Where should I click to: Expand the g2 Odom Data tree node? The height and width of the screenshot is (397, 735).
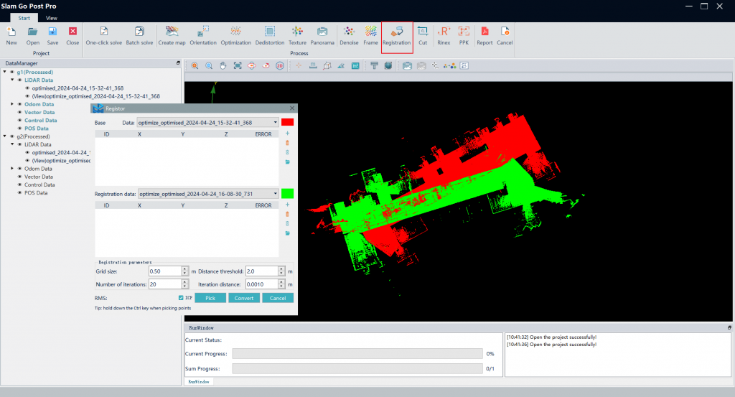(12, 169)
